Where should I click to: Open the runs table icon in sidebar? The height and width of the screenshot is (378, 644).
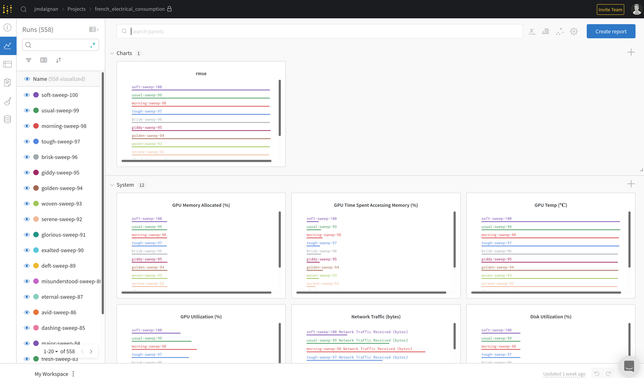tap(8, 64)
